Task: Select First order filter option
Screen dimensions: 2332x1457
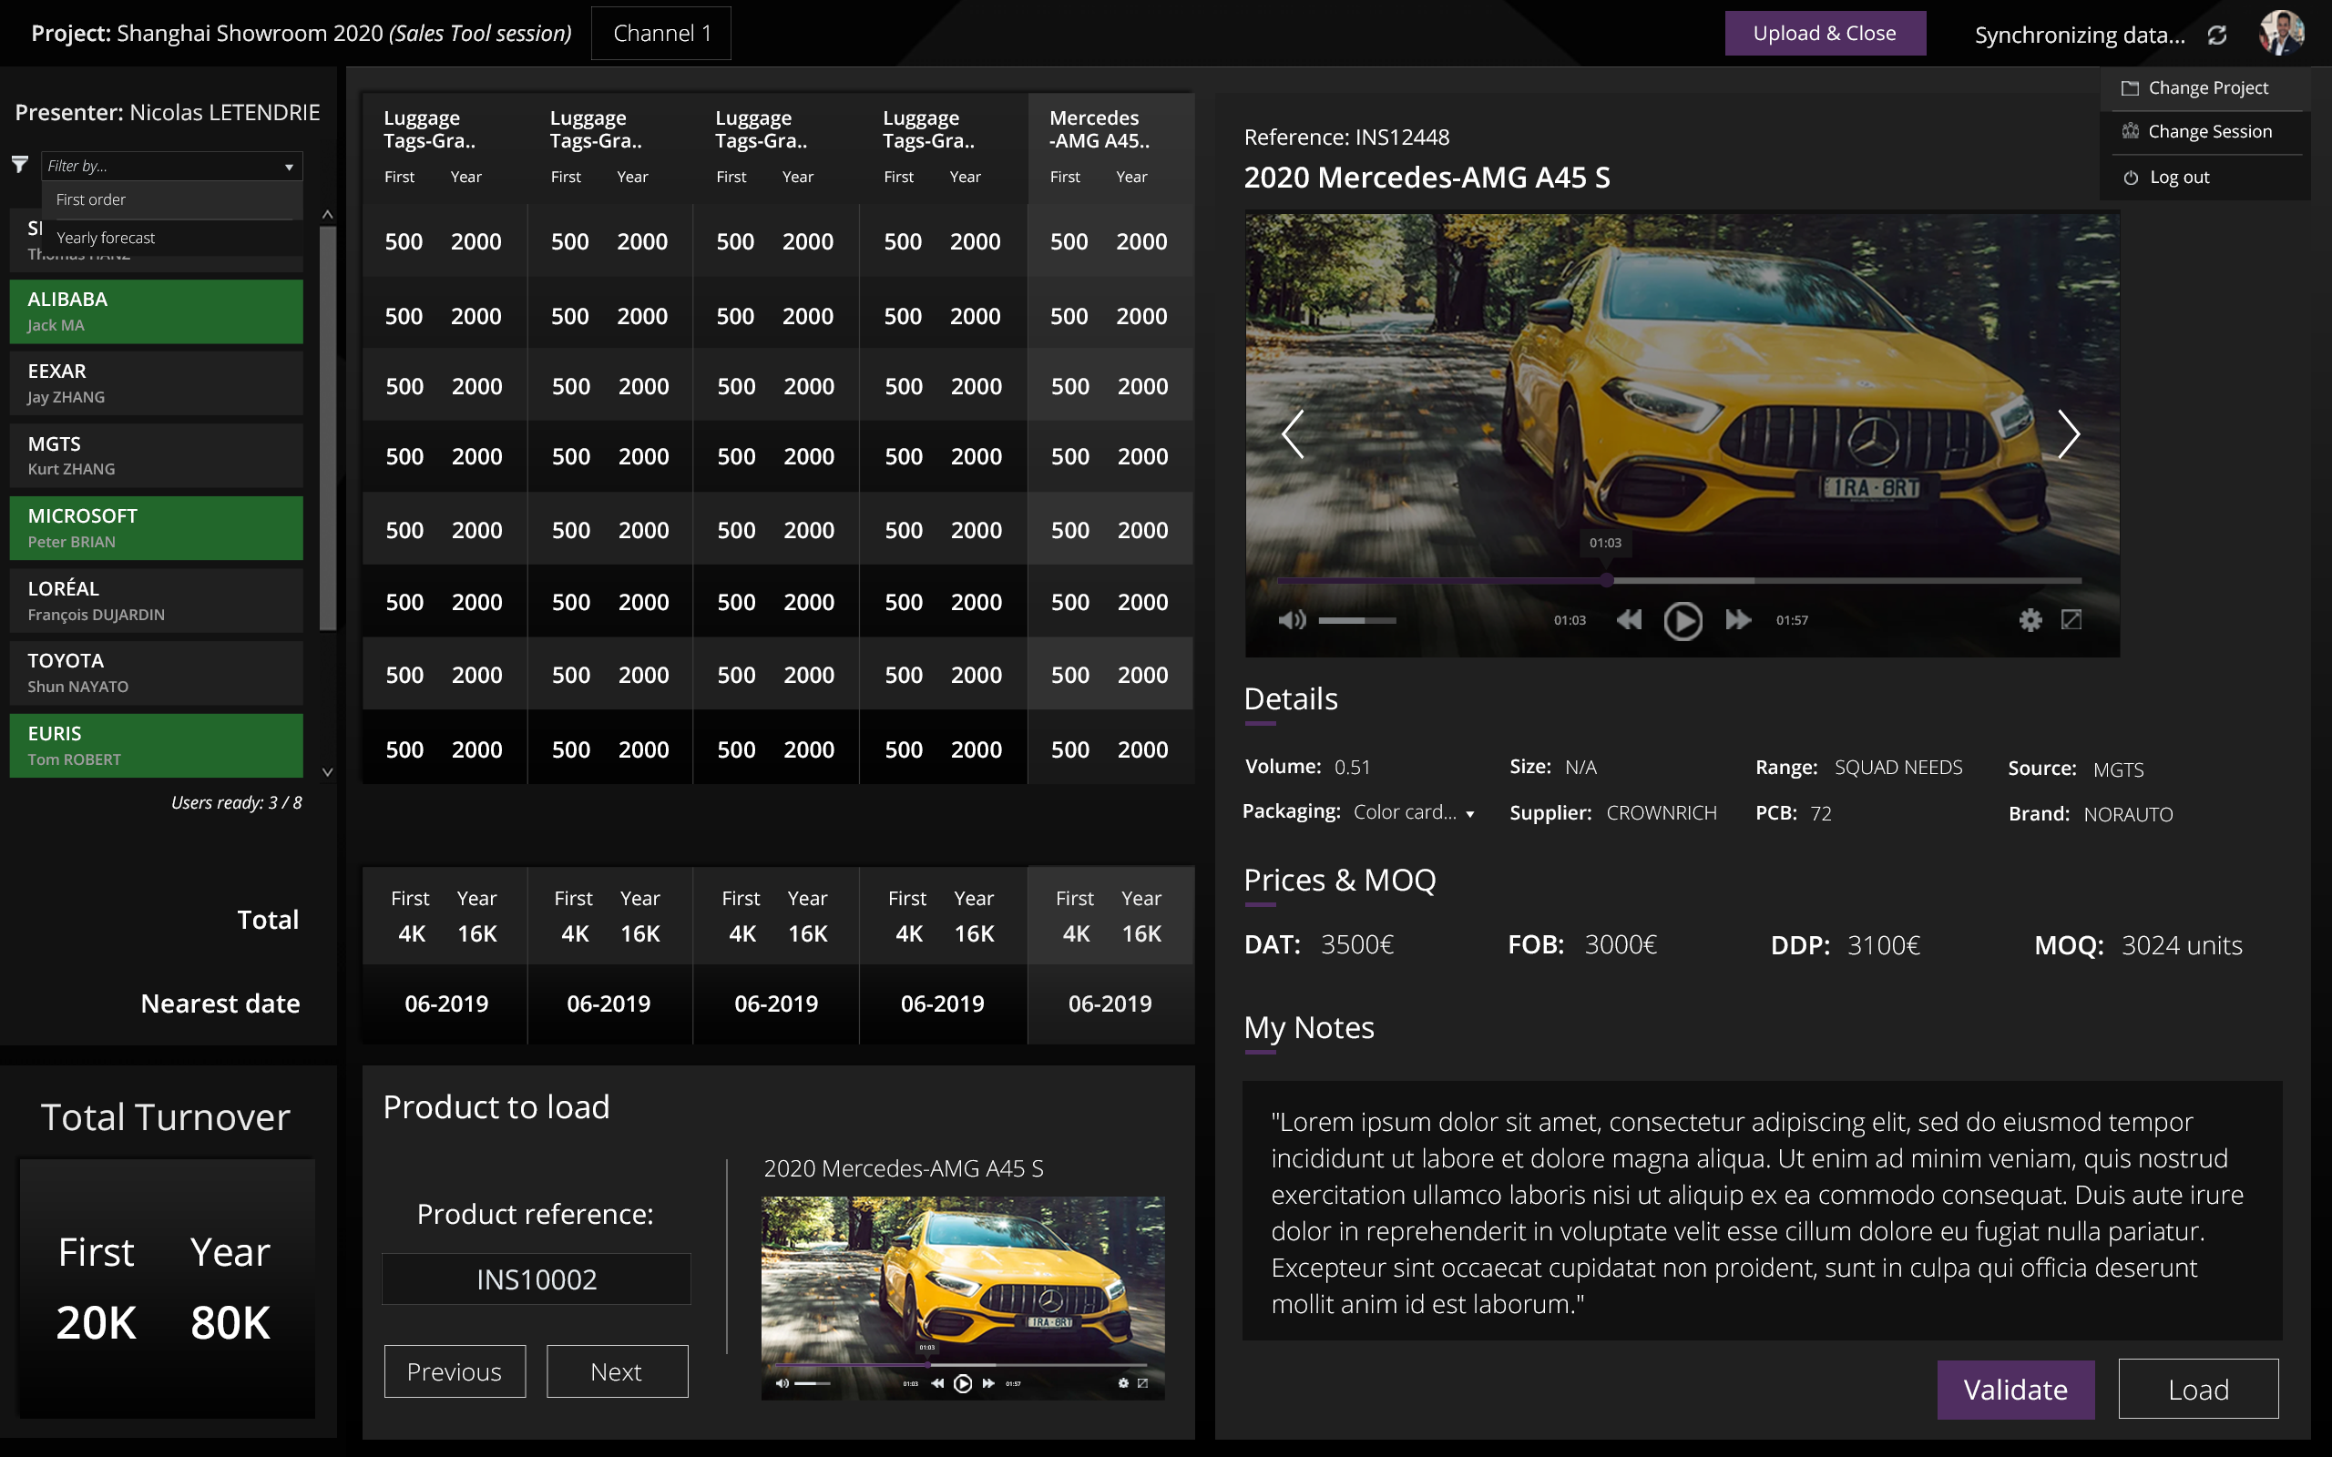Action: (171, 199)
